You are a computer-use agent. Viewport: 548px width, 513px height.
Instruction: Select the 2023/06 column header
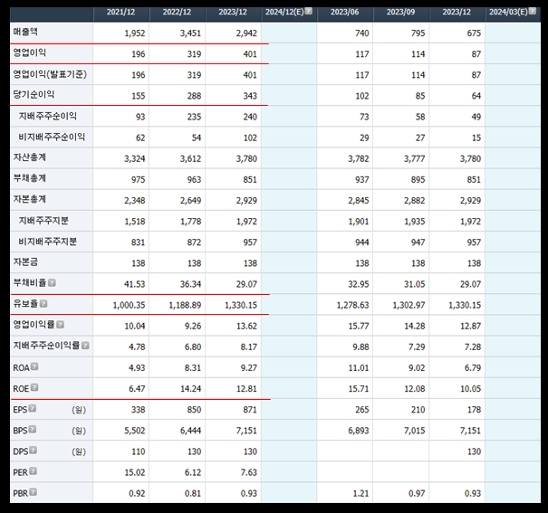coord(344,13)
